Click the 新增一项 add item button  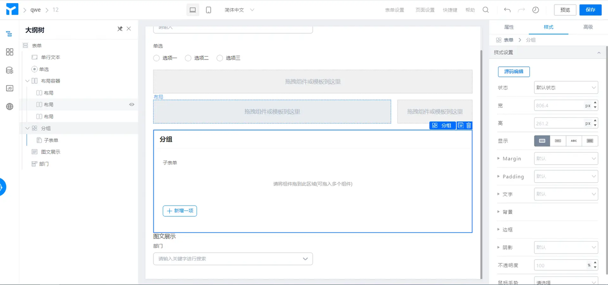pos(180,211)
